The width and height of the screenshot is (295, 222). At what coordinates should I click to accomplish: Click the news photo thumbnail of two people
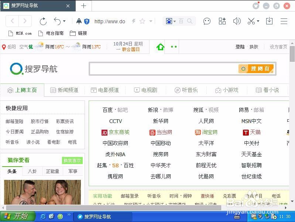[42, 192]
